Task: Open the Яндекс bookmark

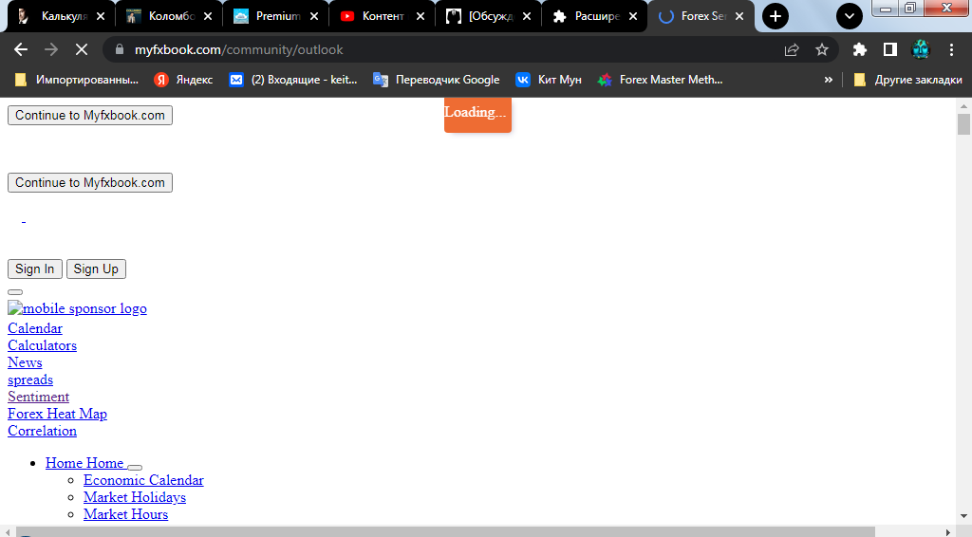Action: 183,80
